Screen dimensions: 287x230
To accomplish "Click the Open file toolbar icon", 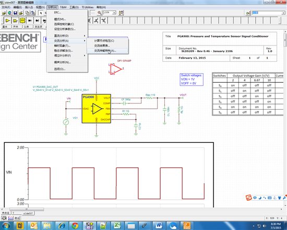I will coord(4,13).
